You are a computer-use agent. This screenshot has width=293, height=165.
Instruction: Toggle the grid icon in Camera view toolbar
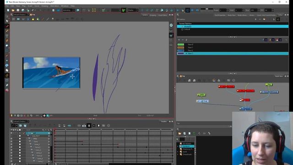tap(13, 19)
